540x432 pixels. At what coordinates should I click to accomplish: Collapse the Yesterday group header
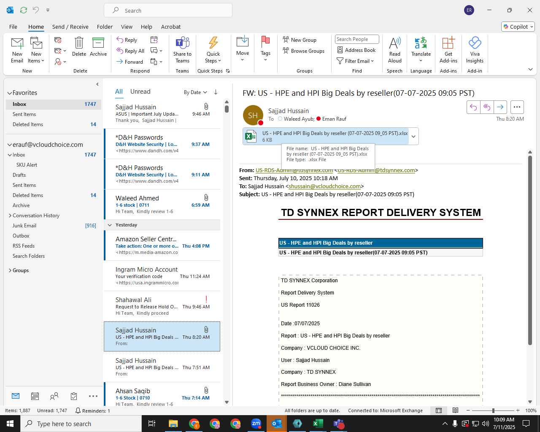click(x=110, y=225)
